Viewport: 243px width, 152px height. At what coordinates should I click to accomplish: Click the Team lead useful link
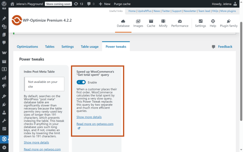click(204, 11)
